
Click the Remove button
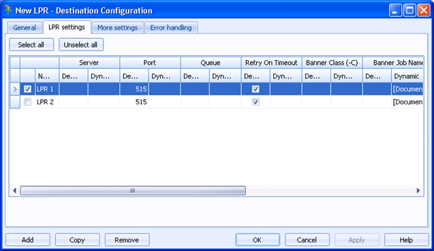(x=127, y=240)
